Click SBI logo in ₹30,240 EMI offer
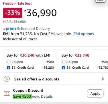108x104 pixels. (8, 68)
